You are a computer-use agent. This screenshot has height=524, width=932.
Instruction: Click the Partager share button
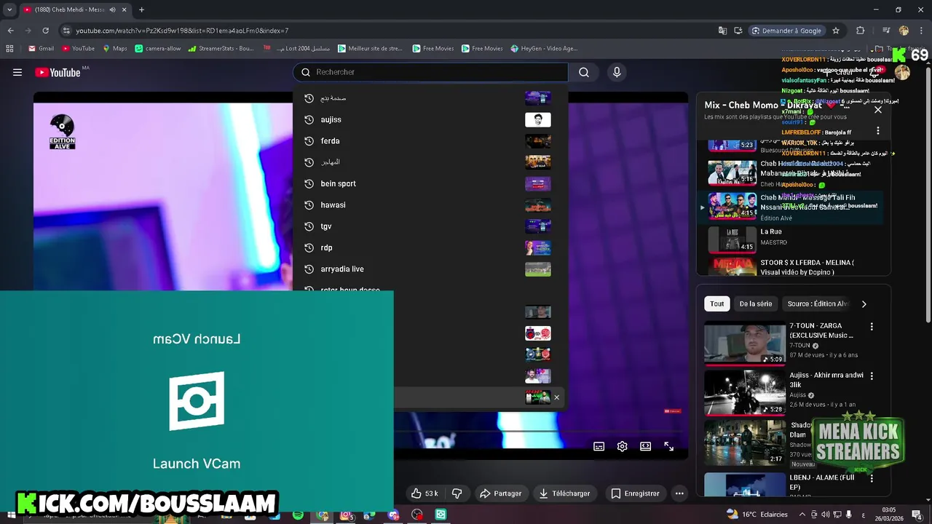500,493
